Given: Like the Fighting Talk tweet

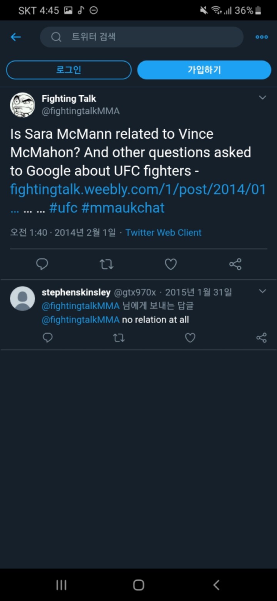Looking at the screenshot, I should coord(171,264).
